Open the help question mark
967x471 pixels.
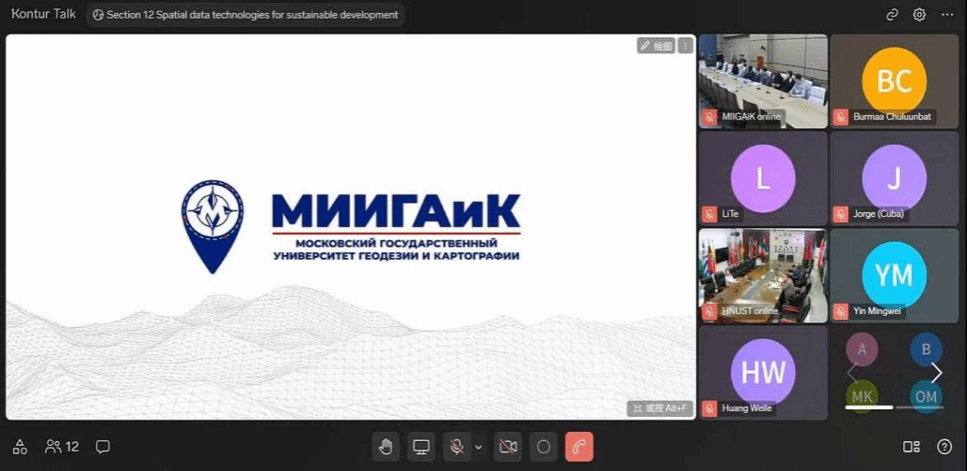[945, 447]
